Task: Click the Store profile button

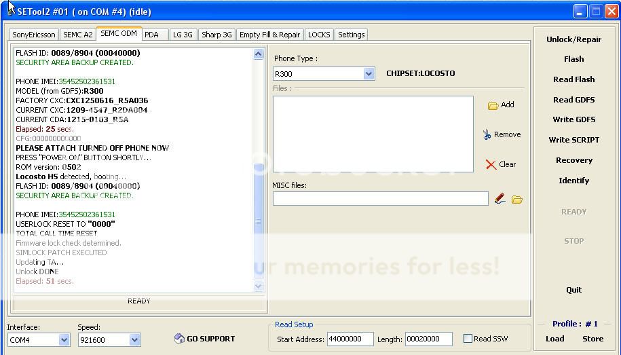Action: pos(593,338)
